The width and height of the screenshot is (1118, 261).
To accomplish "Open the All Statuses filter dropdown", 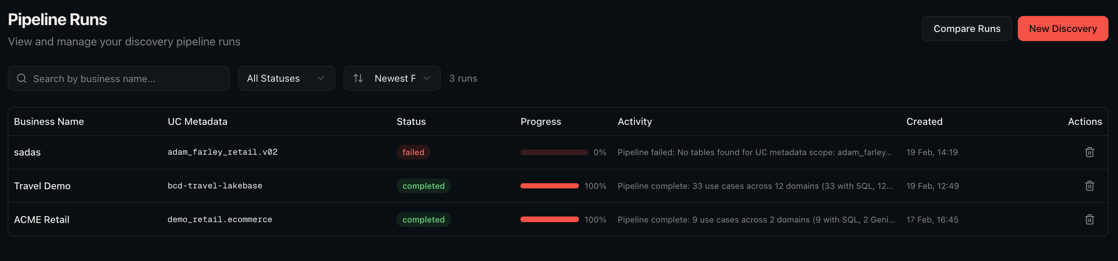I will pyautogui.click(x=287, y=78).
